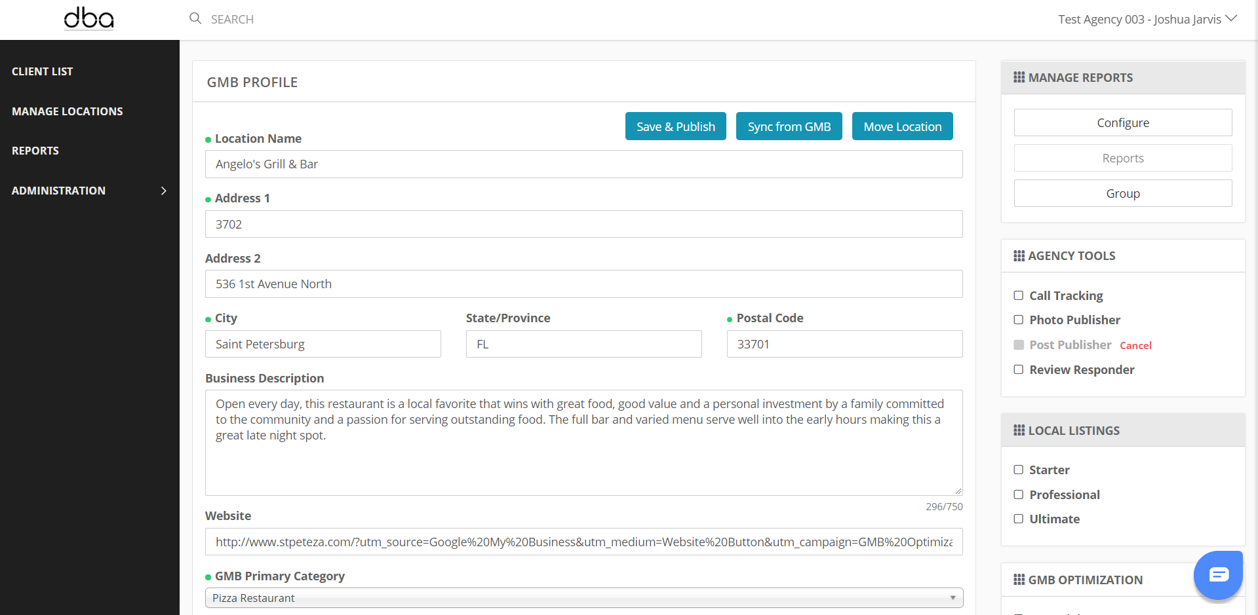Open the chat support bubble

coord(1218,575)
